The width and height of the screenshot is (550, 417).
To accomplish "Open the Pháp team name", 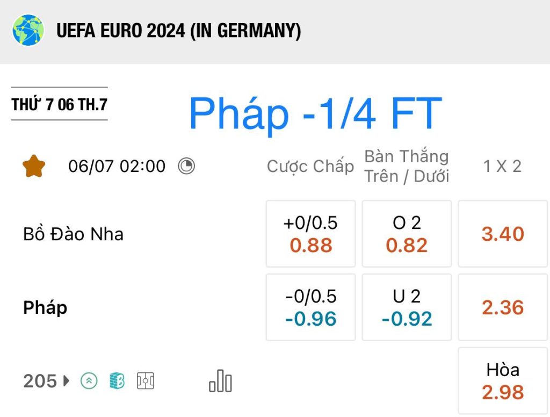I will [45, 308].
